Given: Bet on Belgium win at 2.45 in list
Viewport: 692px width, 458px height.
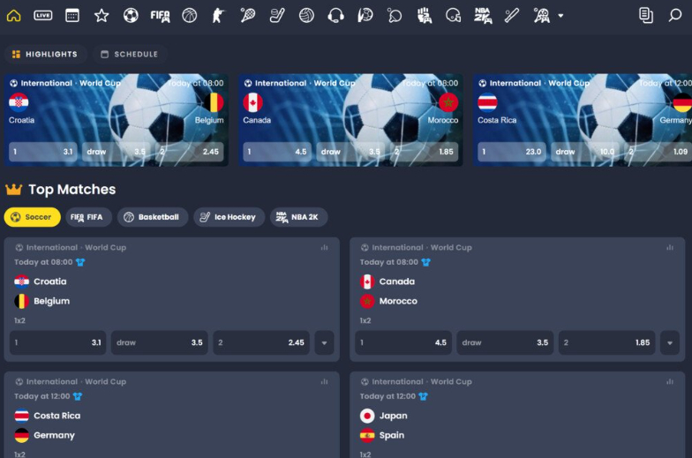Looking at the screenshot, I should point(261,342).
